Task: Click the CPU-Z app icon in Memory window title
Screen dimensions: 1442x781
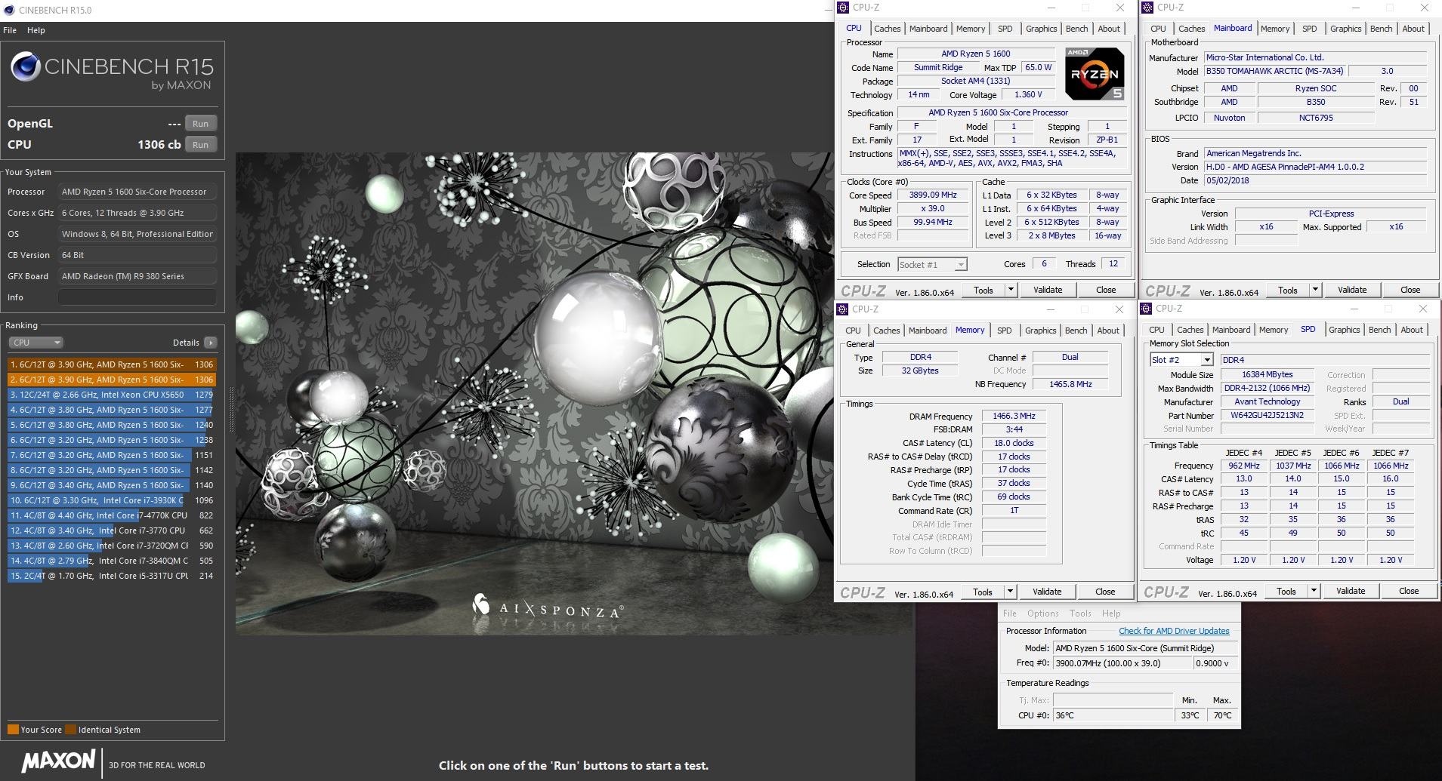Action: (843, 309)
